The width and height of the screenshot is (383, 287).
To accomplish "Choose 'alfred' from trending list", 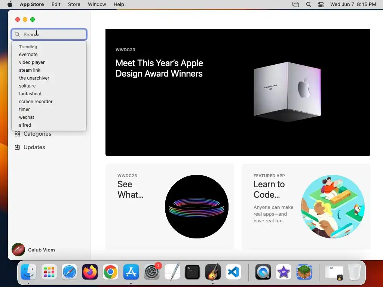I will click(x=25, y=125).
